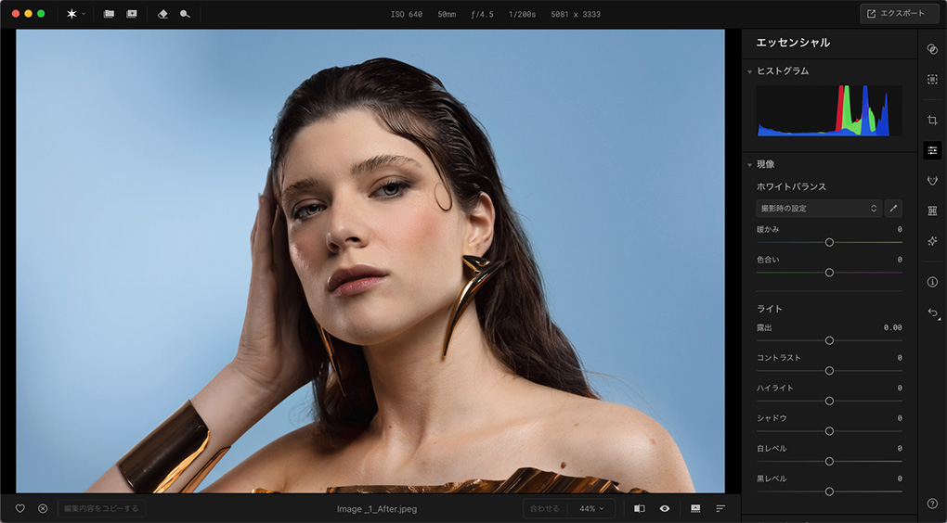The height and width of the screenshot is (523, 947).
Task: Click the 合わせる fit-to-screen button
Action: tap(545, 508)
